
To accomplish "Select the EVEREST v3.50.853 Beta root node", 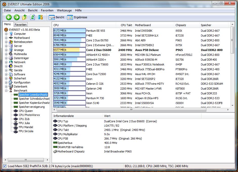I will 24,30.
